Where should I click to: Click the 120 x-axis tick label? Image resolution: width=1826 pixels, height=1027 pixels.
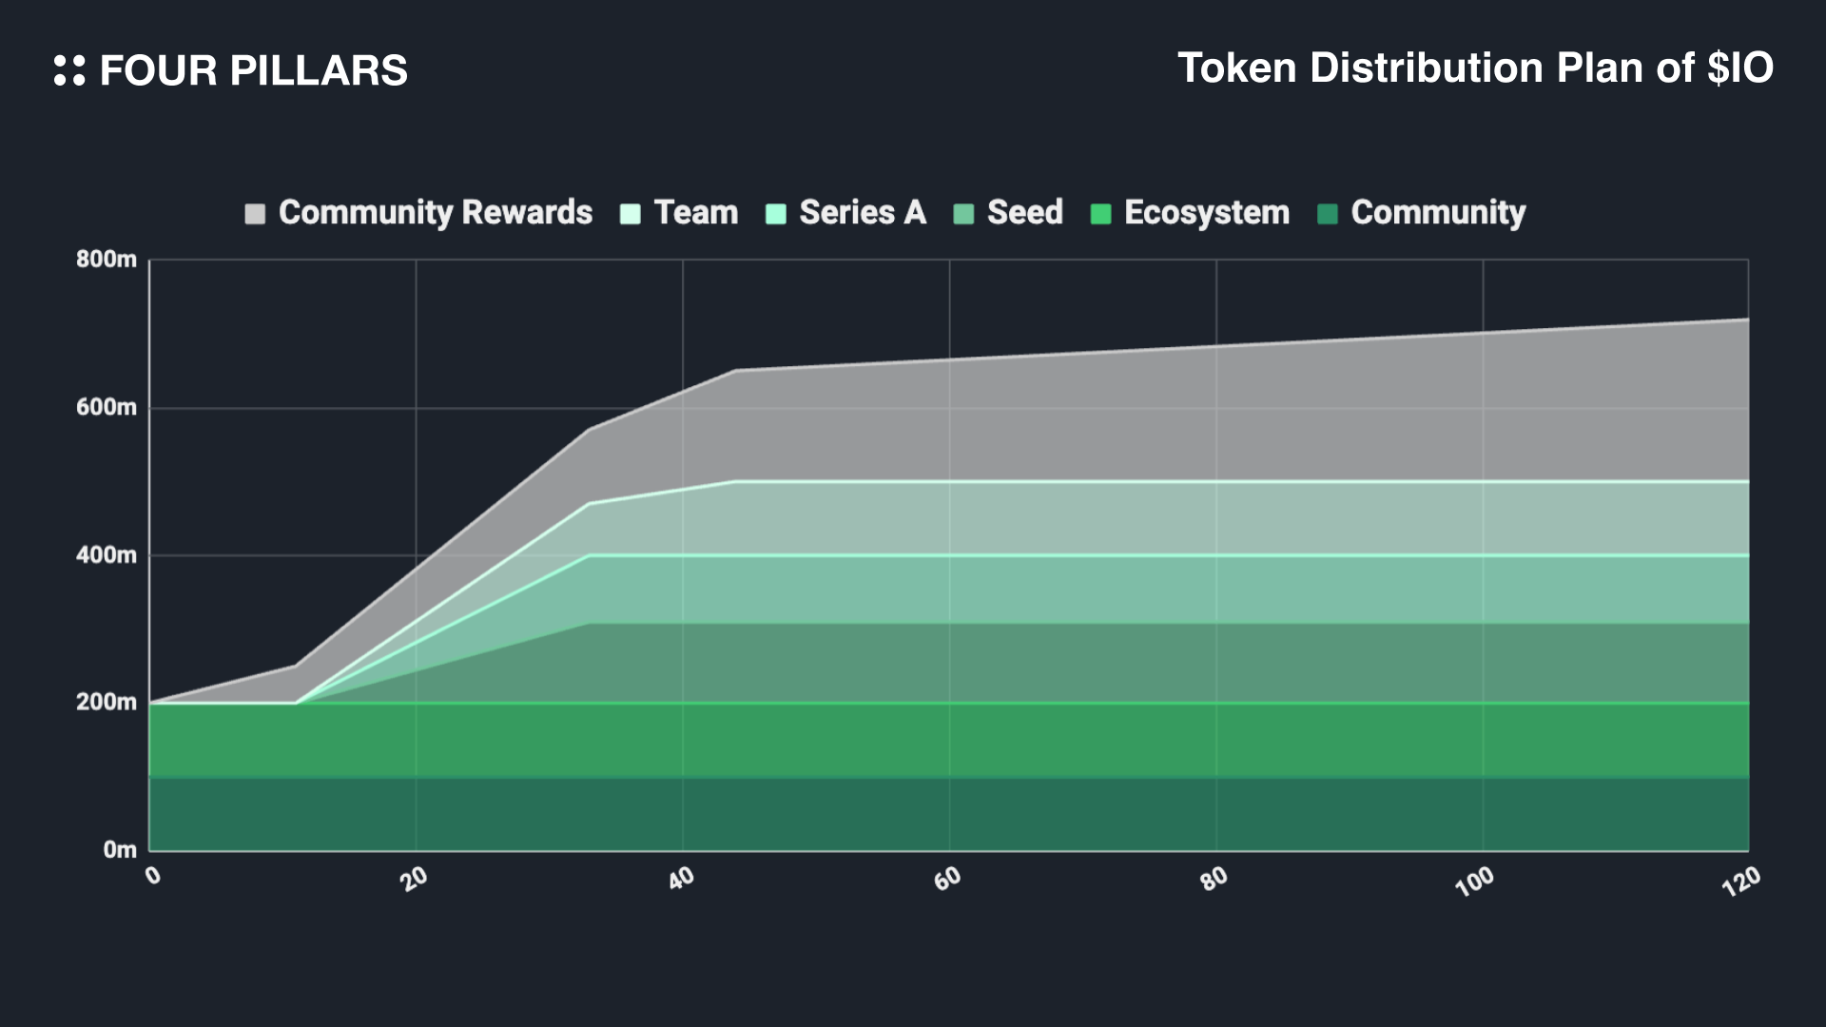coord(1740,882)
